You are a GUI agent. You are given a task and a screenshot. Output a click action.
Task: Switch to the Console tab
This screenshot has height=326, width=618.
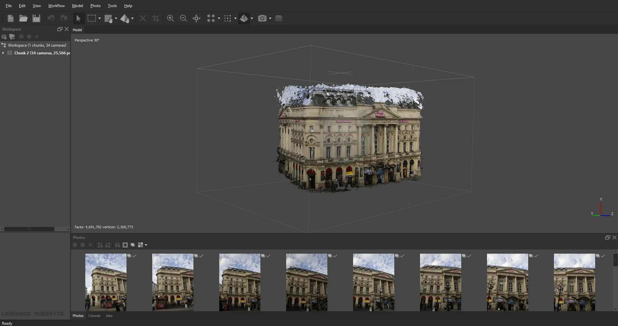click(94, 316)
